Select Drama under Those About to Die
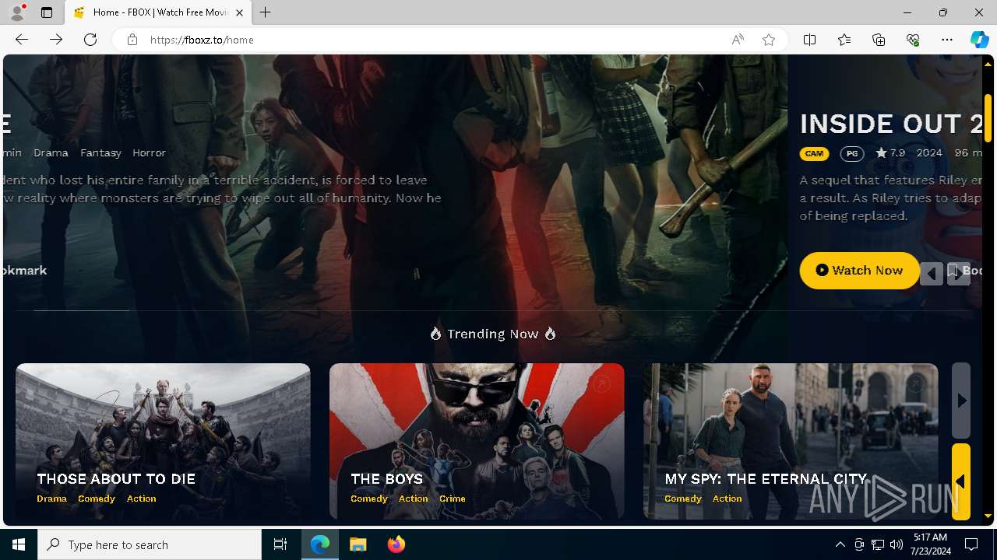997x560 pixels. 51,499
